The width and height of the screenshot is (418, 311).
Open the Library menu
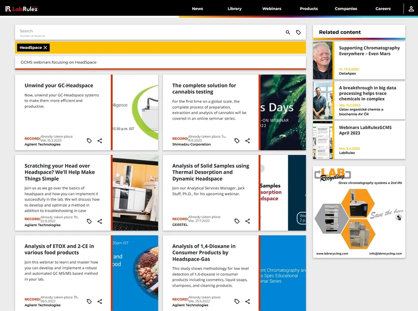(234, 9)
